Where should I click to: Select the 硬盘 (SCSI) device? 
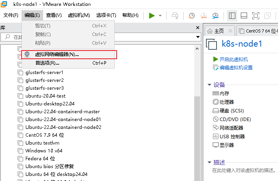pyautogui.click(x=228, y=111)
